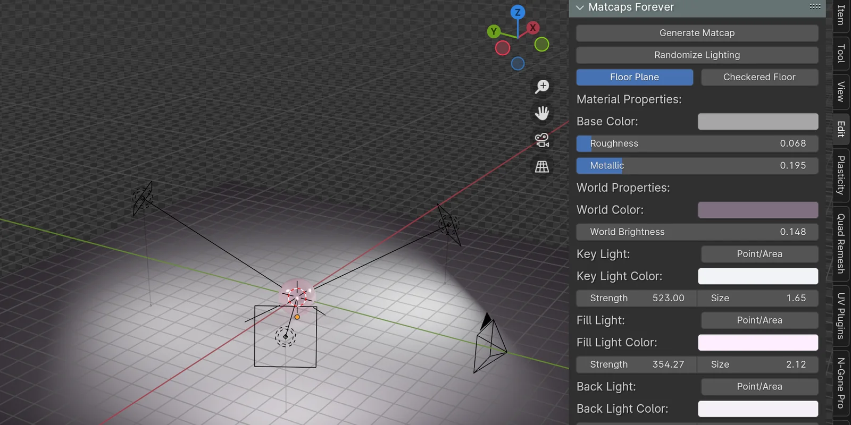Open the Plasticity sidebar tab
The image size is (851, 425).
point(841,175)
